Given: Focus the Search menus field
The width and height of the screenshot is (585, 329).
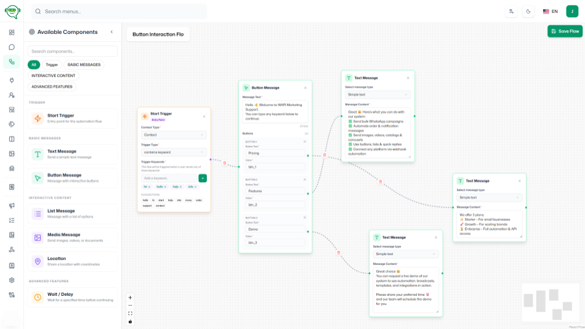Looking at the screenshot, I should pyautogui.click(x=119, y=12).
